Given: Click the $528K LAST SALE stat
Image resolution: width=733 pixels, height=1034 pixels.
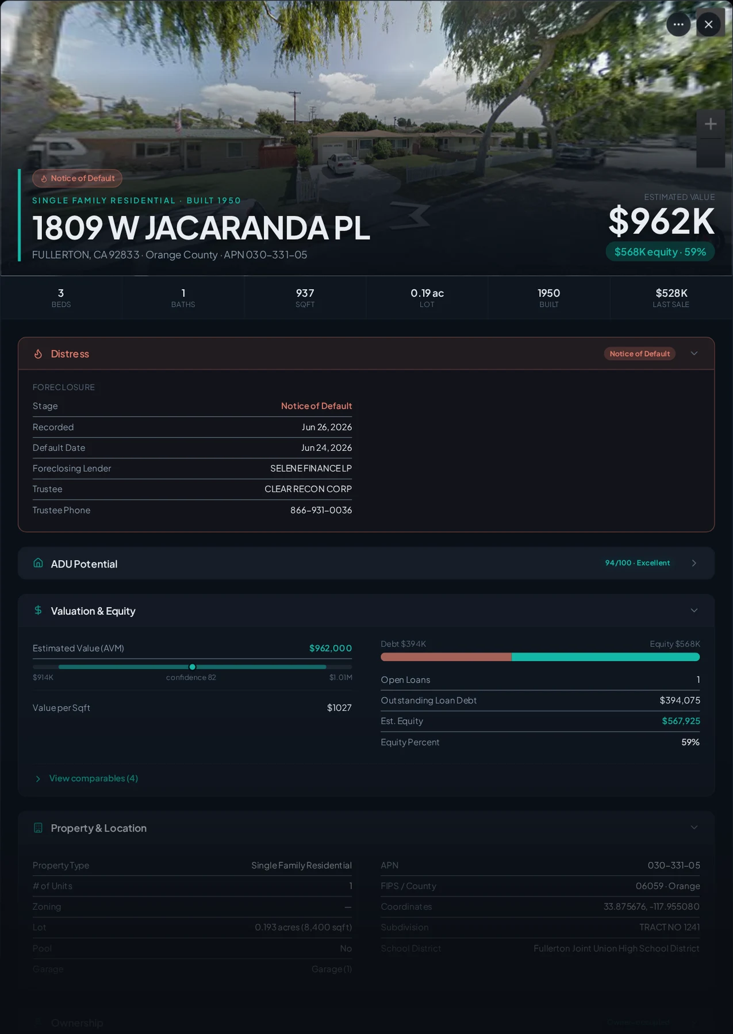Looking at the screenshot, I should (x=671, y=297).
